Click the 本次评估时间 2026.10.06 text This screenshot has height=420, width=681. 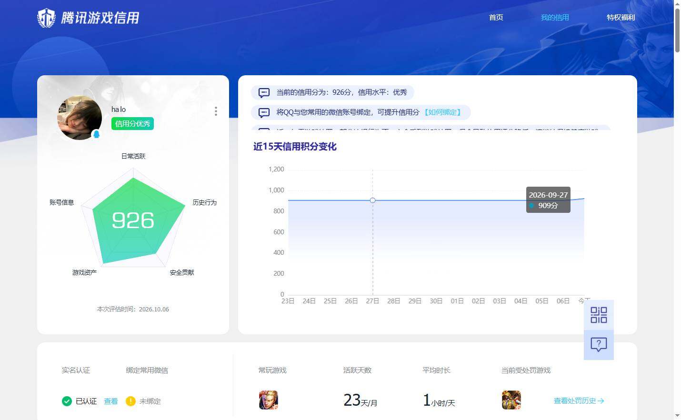coord(133,309)
